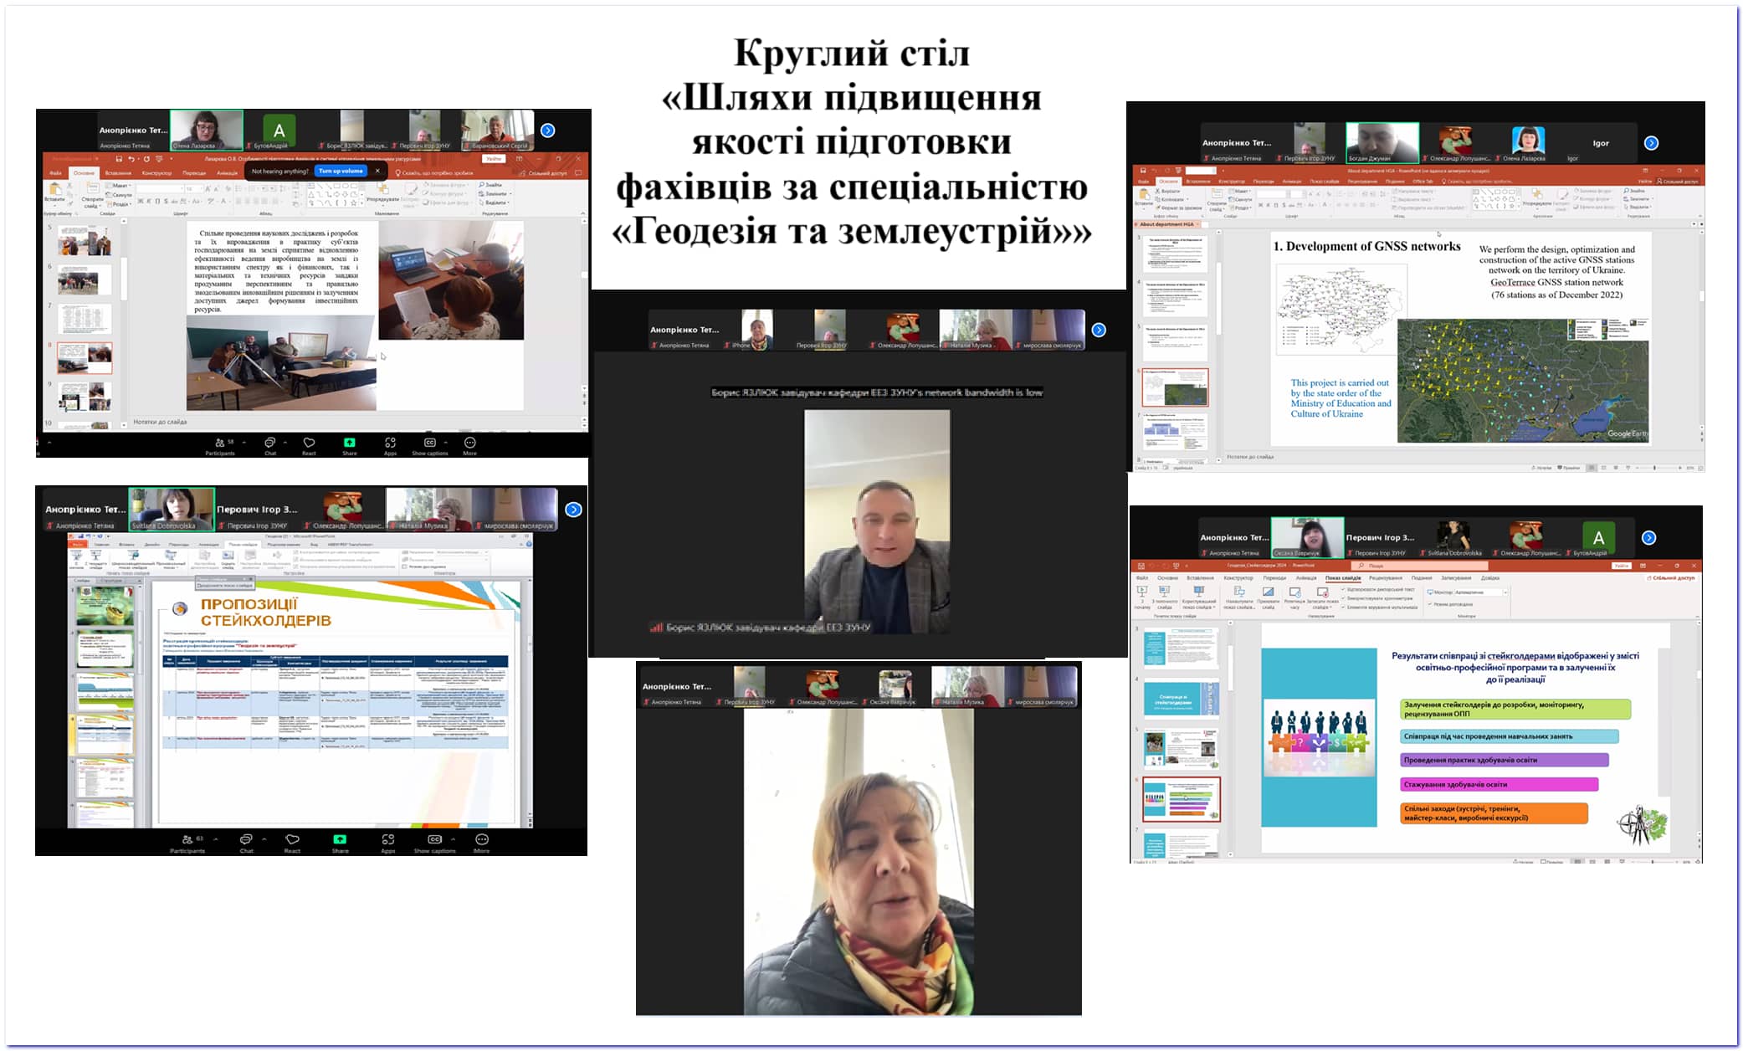
Task: Click the 'Turn up volume' button
Action: [341, 171]
